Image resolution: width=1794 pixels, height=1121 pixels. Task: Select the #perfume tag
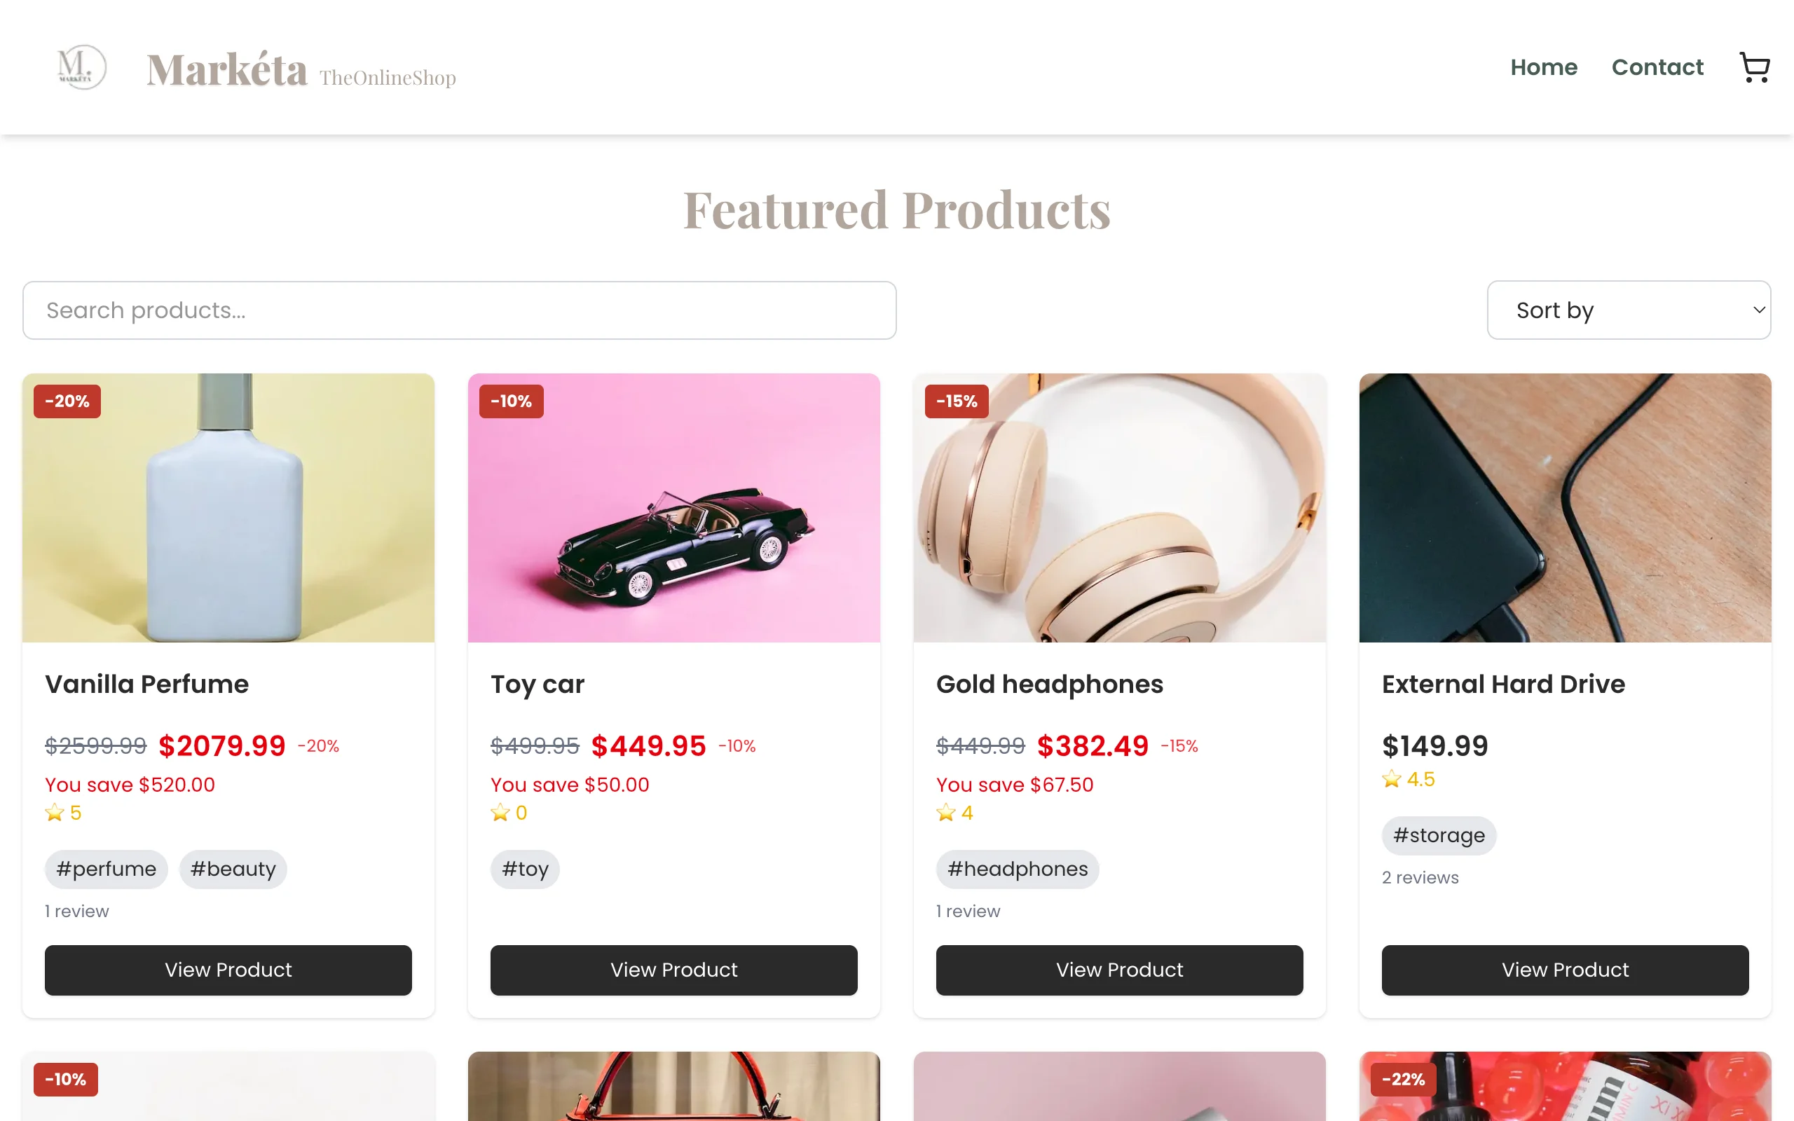click(x=106, y=869)
